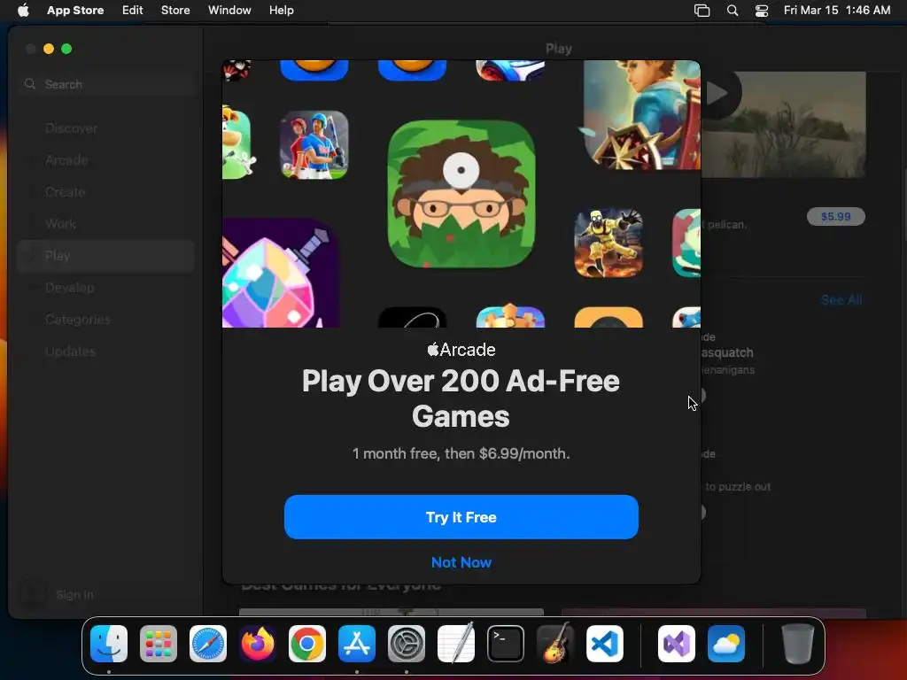Viewport: 907px width, 680px height.
Task: Select Updates in the sidebar
Action: tap(106, 351)
